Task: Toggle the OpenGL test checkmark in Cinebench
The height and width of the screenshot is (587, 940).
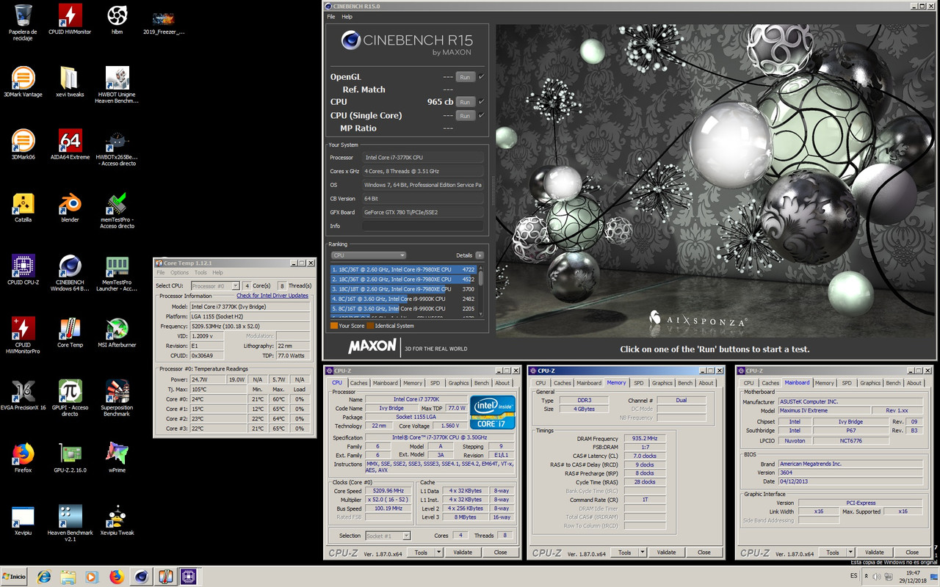Action: (x=481, y=76)
